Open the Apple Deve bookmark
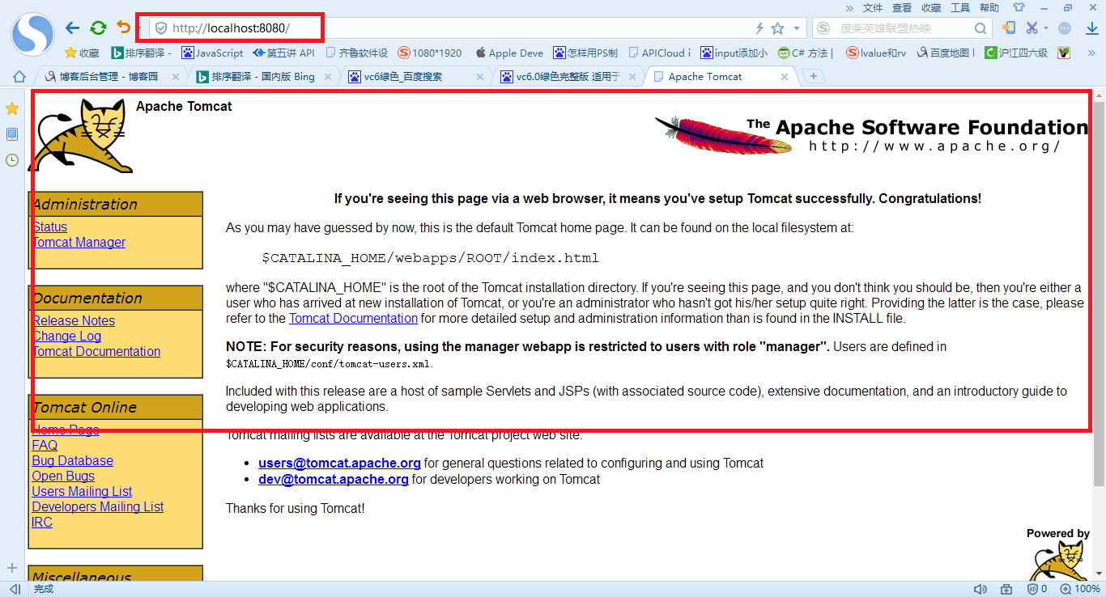This screenshot has height=597, width=1106. pyautogui.click(x=509, y=53)
